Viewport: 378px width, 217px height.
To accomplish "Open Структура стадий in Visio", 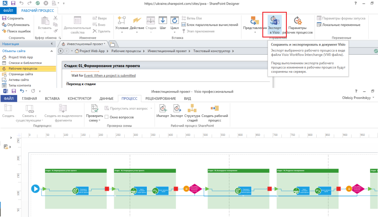I will coord(192,113).
